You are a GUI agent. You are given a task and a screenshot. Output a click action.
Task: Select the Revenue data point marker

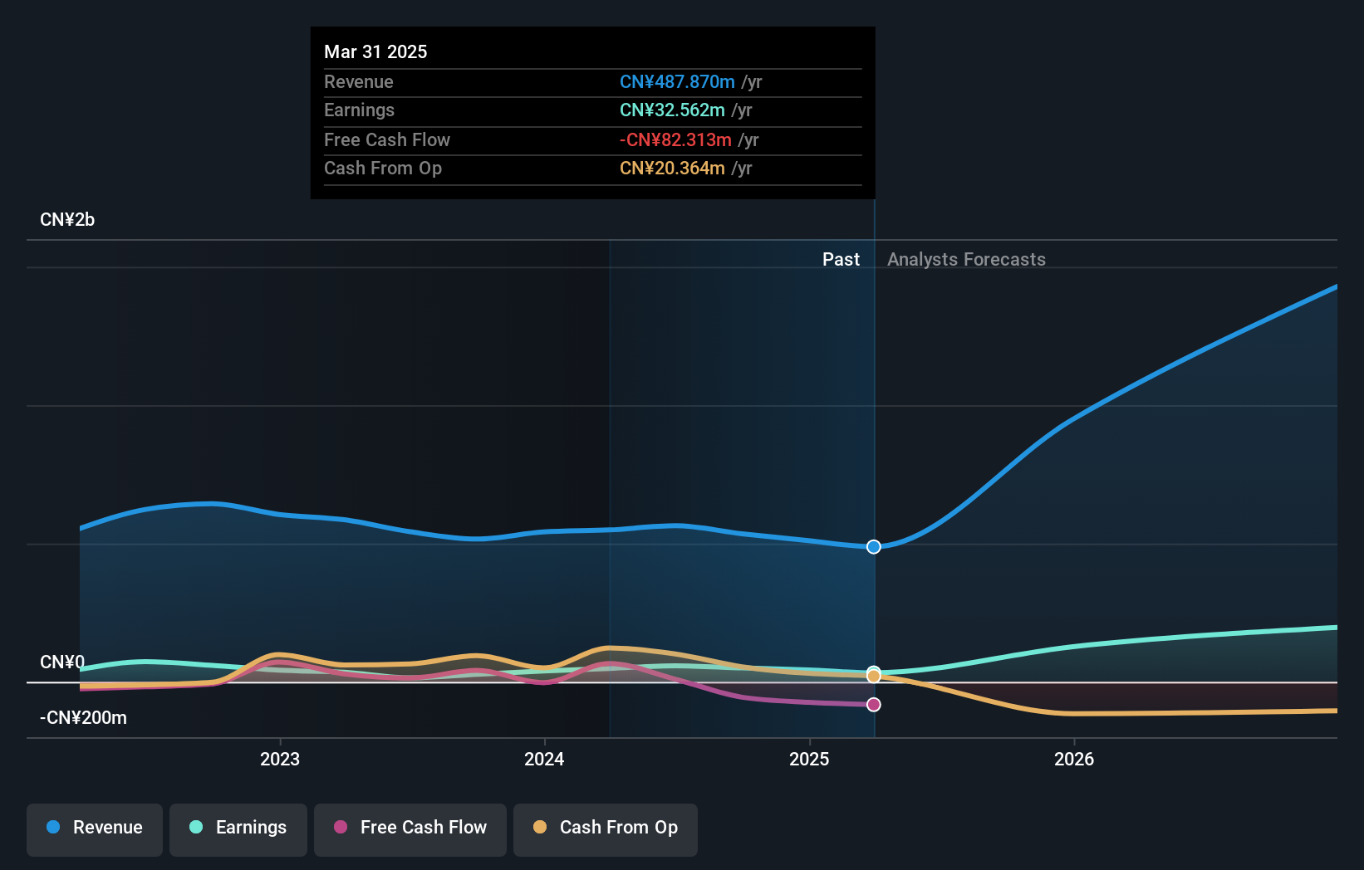click(x=874, y=546)
